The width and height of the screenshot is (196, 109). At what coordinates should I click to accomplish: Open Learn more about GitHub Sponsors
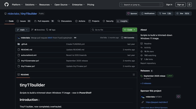click(x=154, y=108)
